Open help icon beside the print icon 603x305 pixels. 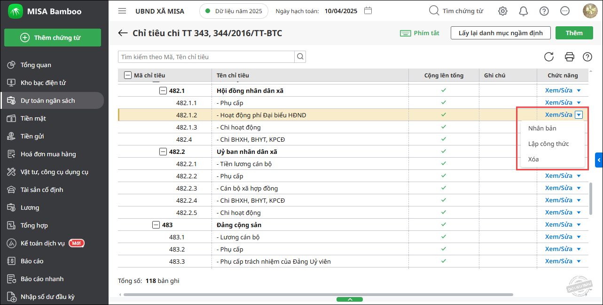[x=587, y=57]
